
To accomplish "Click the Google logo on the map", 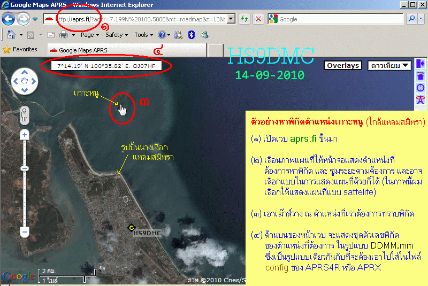I will pos(19,276).
